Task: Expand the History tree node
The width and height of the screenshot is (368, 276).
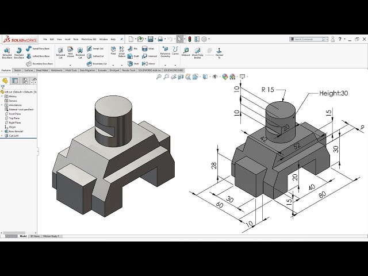Action: click(x=2, y=97)
